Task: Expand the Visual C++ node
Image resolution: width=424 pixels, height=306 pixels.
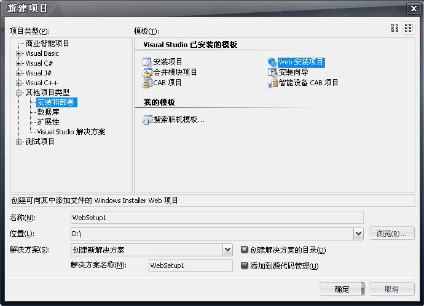Action: pos(18,83)
